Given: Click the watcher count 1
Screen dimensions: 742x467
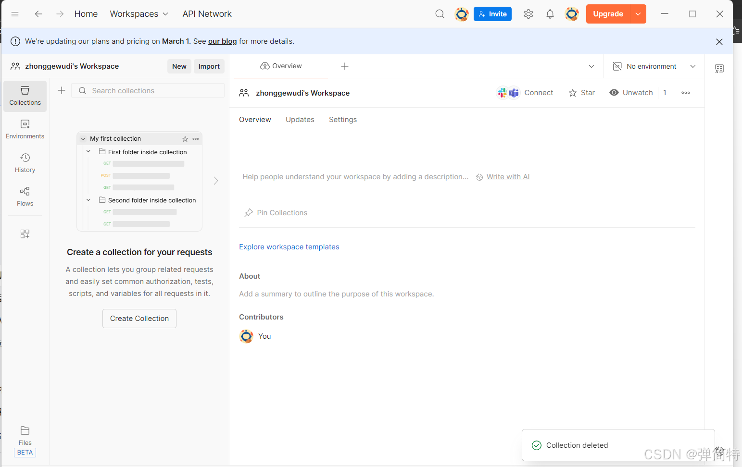Looking at the screenshot, I should click(665, 93).
